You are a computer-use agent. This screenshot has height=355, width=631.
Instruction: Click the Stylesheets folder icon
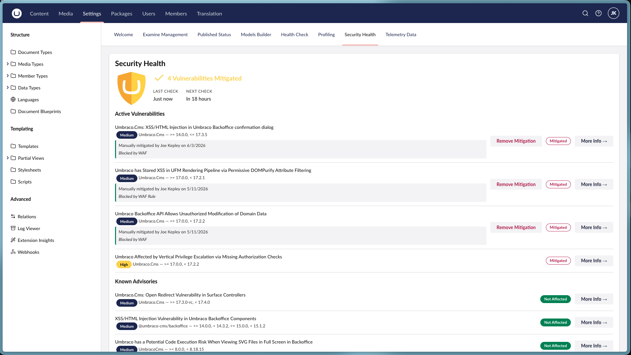pos(13,170)
